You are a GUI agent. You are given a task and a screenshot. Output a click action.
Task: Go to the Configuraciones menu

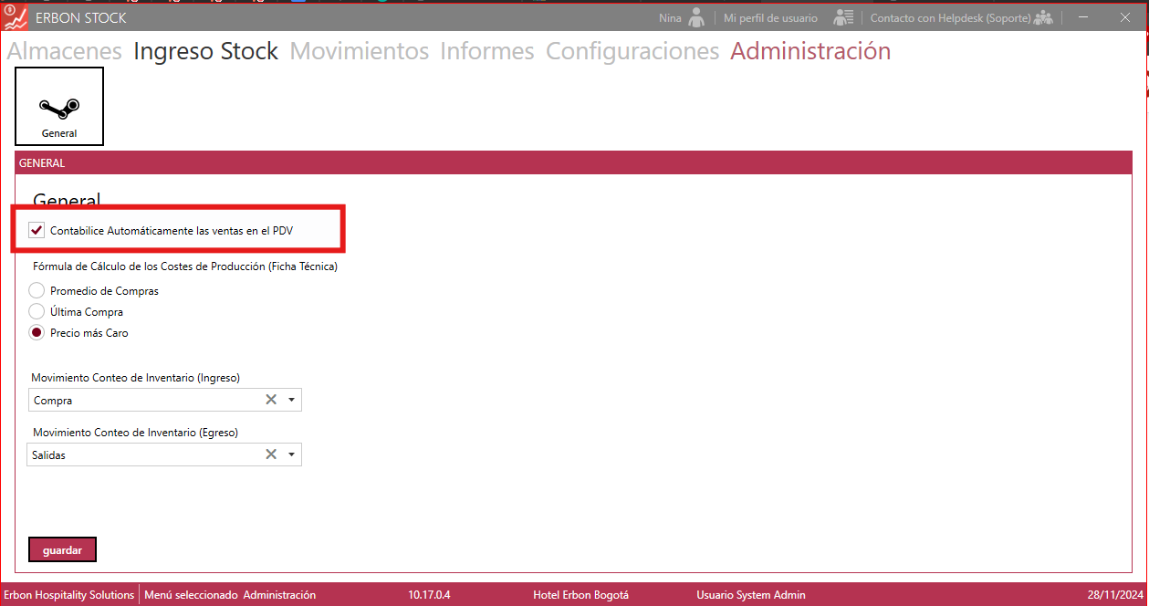(x=632, y=51)
